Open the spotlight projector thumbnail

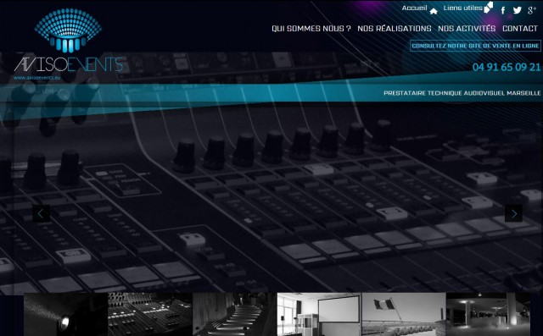pyautogui.click(x=66, y=314)
